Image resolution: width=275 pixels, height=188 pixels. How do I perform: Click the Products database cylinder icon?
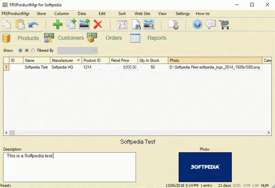(x=6, y=38)
